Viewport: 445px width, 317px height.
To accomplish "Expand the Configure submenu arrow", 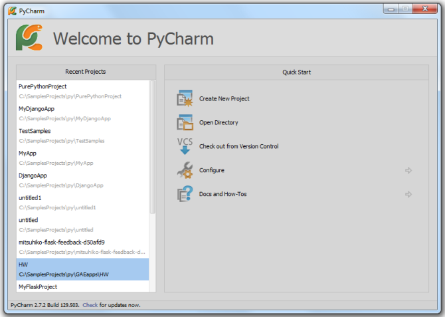I will point(408,170).
